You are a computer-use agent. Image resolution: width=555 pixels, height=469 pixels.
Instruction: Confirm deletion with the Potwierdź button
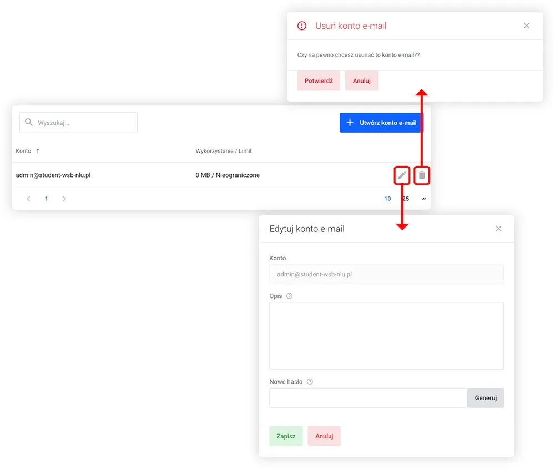319,80
